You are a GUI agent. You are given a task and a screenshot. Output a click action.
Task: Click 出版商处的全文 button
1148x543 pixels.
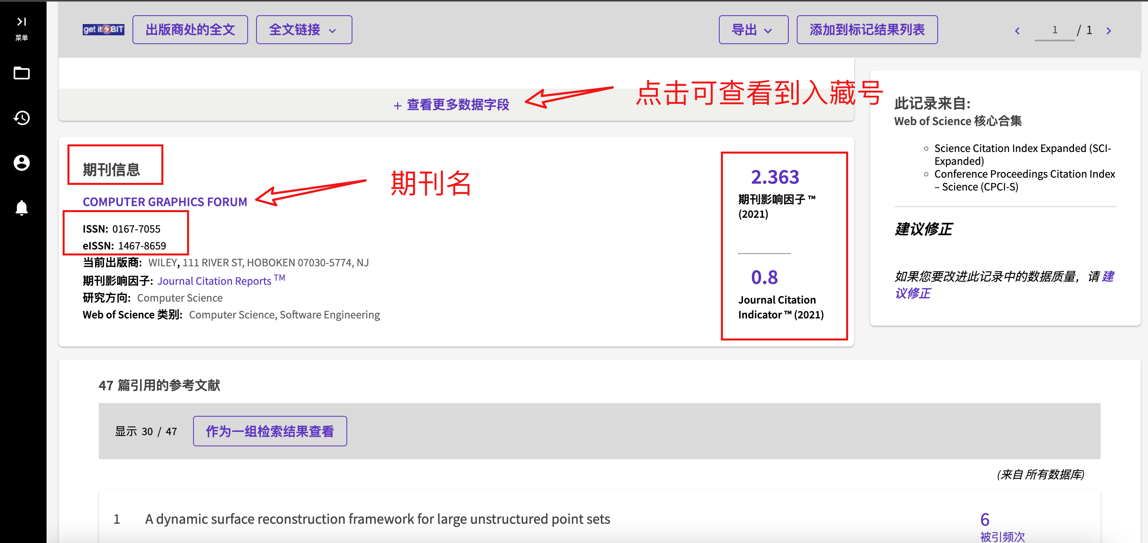(190, 30)
